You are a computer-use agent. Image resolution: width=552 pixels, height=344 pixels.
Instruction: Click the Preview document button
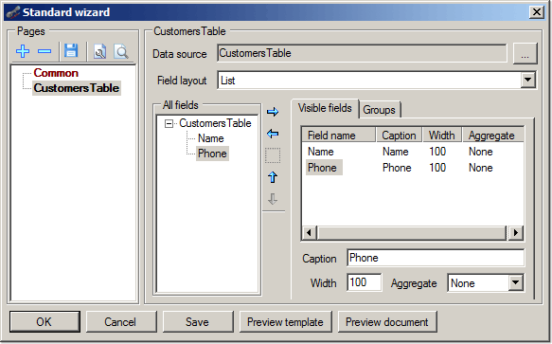(x=387, y=322)
